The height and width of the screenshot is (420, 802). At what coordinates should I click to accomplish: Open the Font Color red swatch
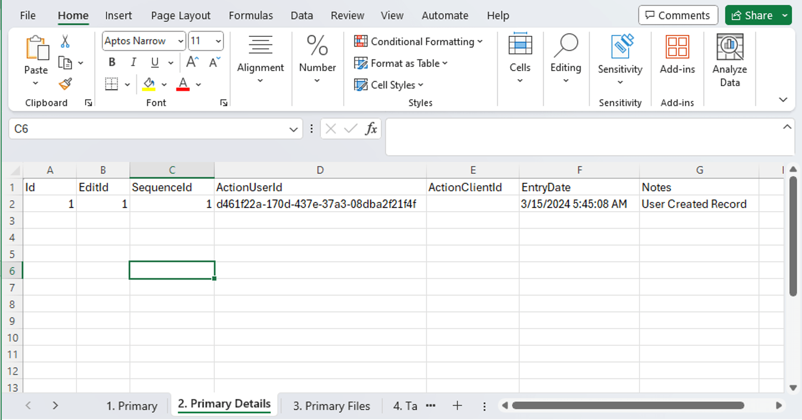[x=184, y=84]
